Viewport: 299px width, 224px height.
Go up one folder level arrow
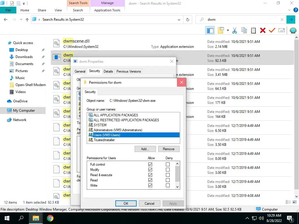[27, 20]
